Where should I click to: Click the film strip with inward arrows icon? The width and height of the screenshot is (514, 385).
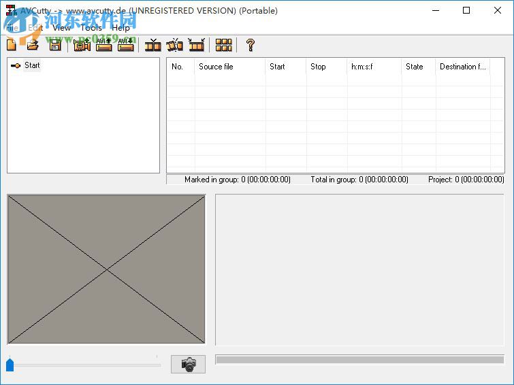pos(197,45)
